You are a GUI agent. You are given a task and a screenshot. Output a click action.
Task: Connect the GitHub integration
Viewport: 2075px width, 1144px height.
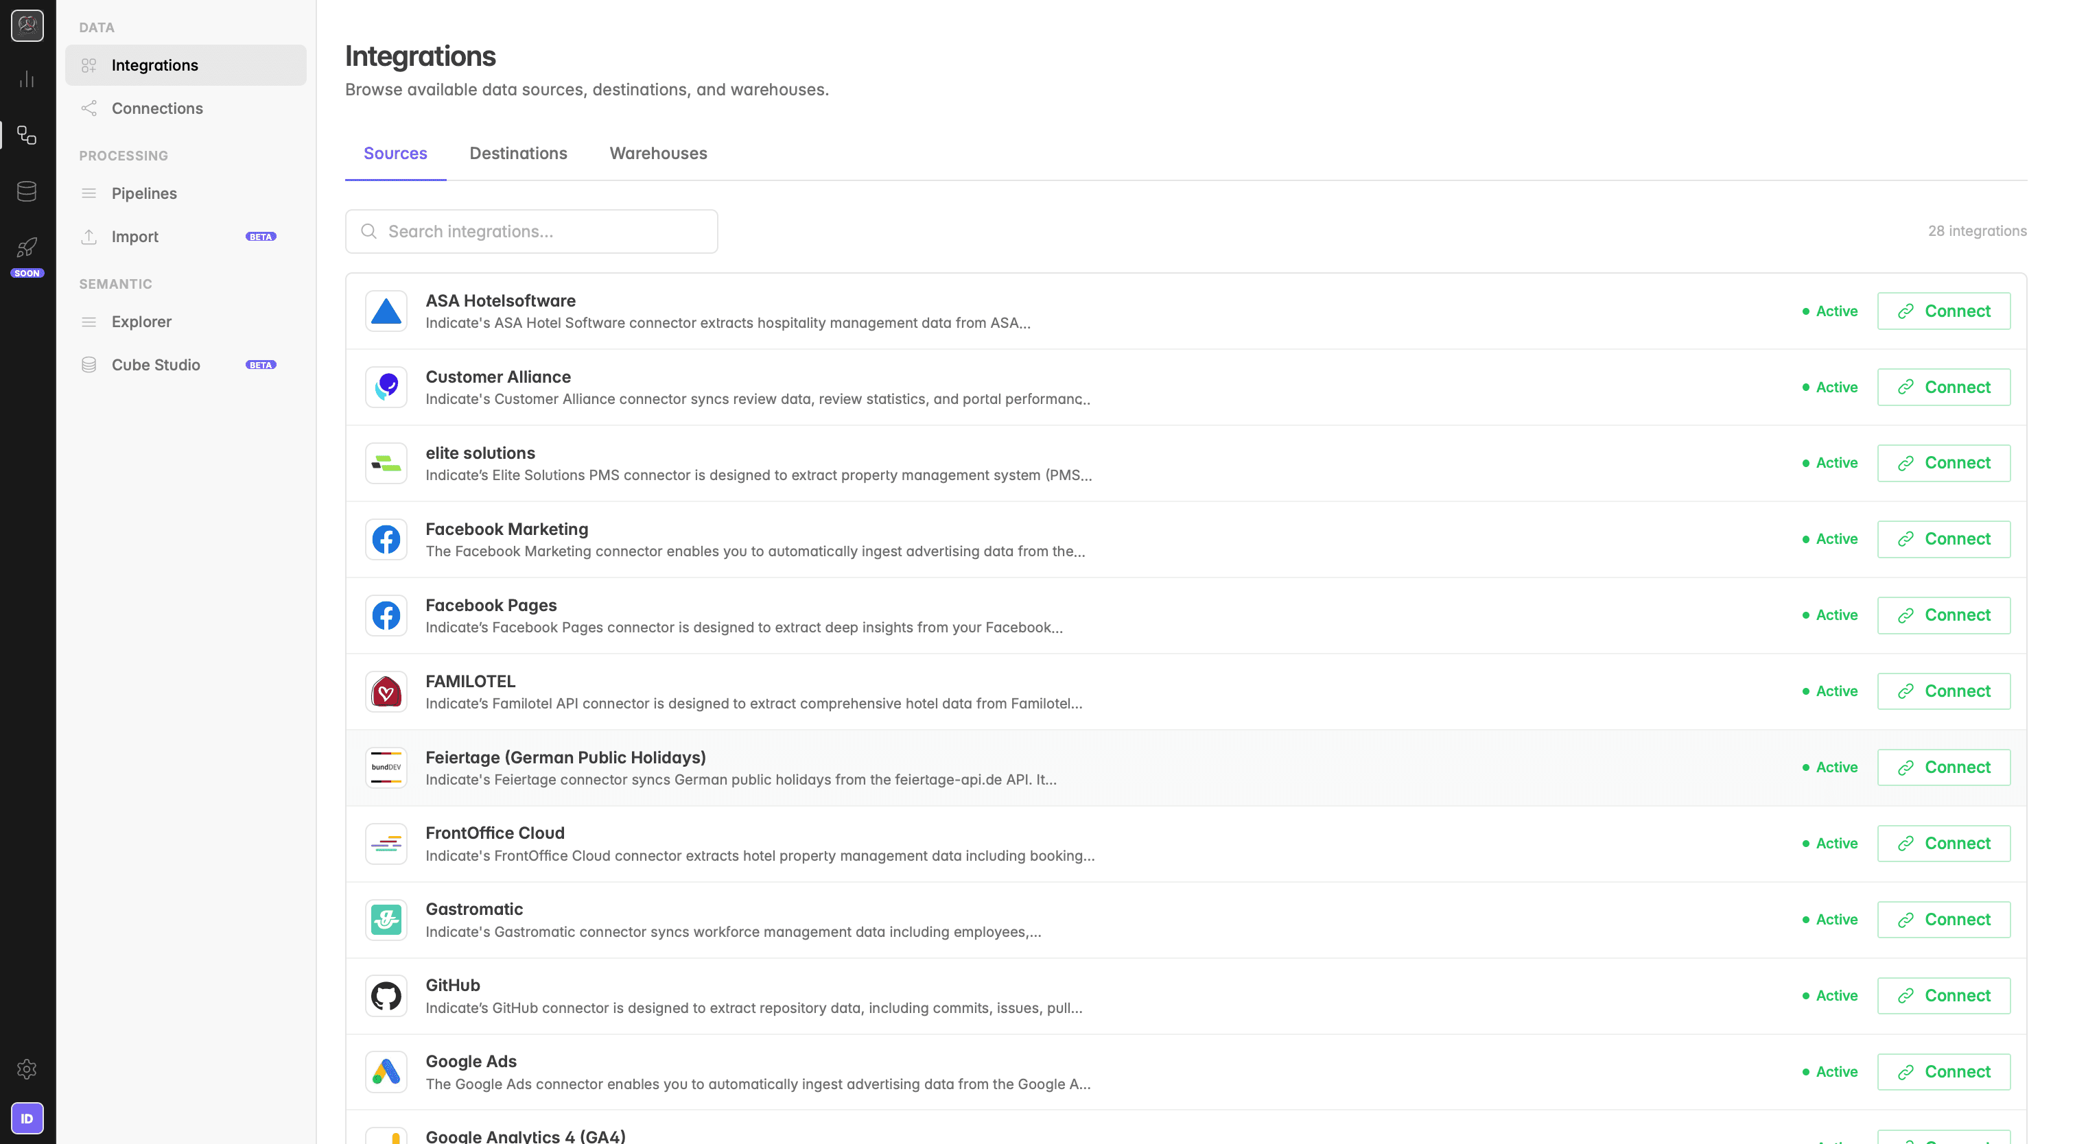1944,996
